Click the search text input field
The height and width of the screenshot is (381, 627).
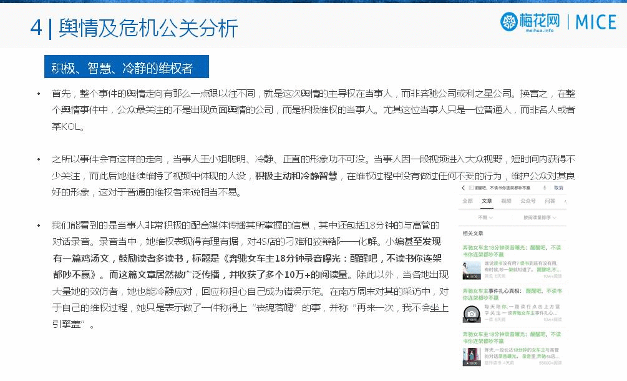(x=505, y=188)
